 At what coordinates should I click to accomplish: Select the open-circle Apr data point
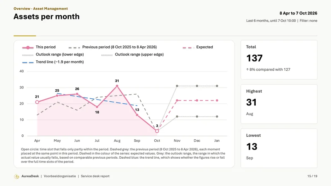pos(37,102)
